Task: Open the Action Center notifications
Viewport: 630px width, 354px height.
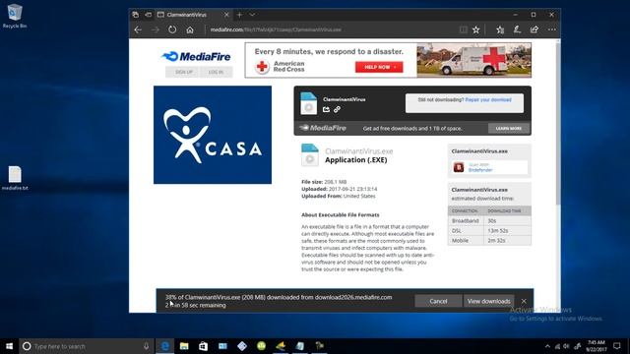Action: [617, 346]
